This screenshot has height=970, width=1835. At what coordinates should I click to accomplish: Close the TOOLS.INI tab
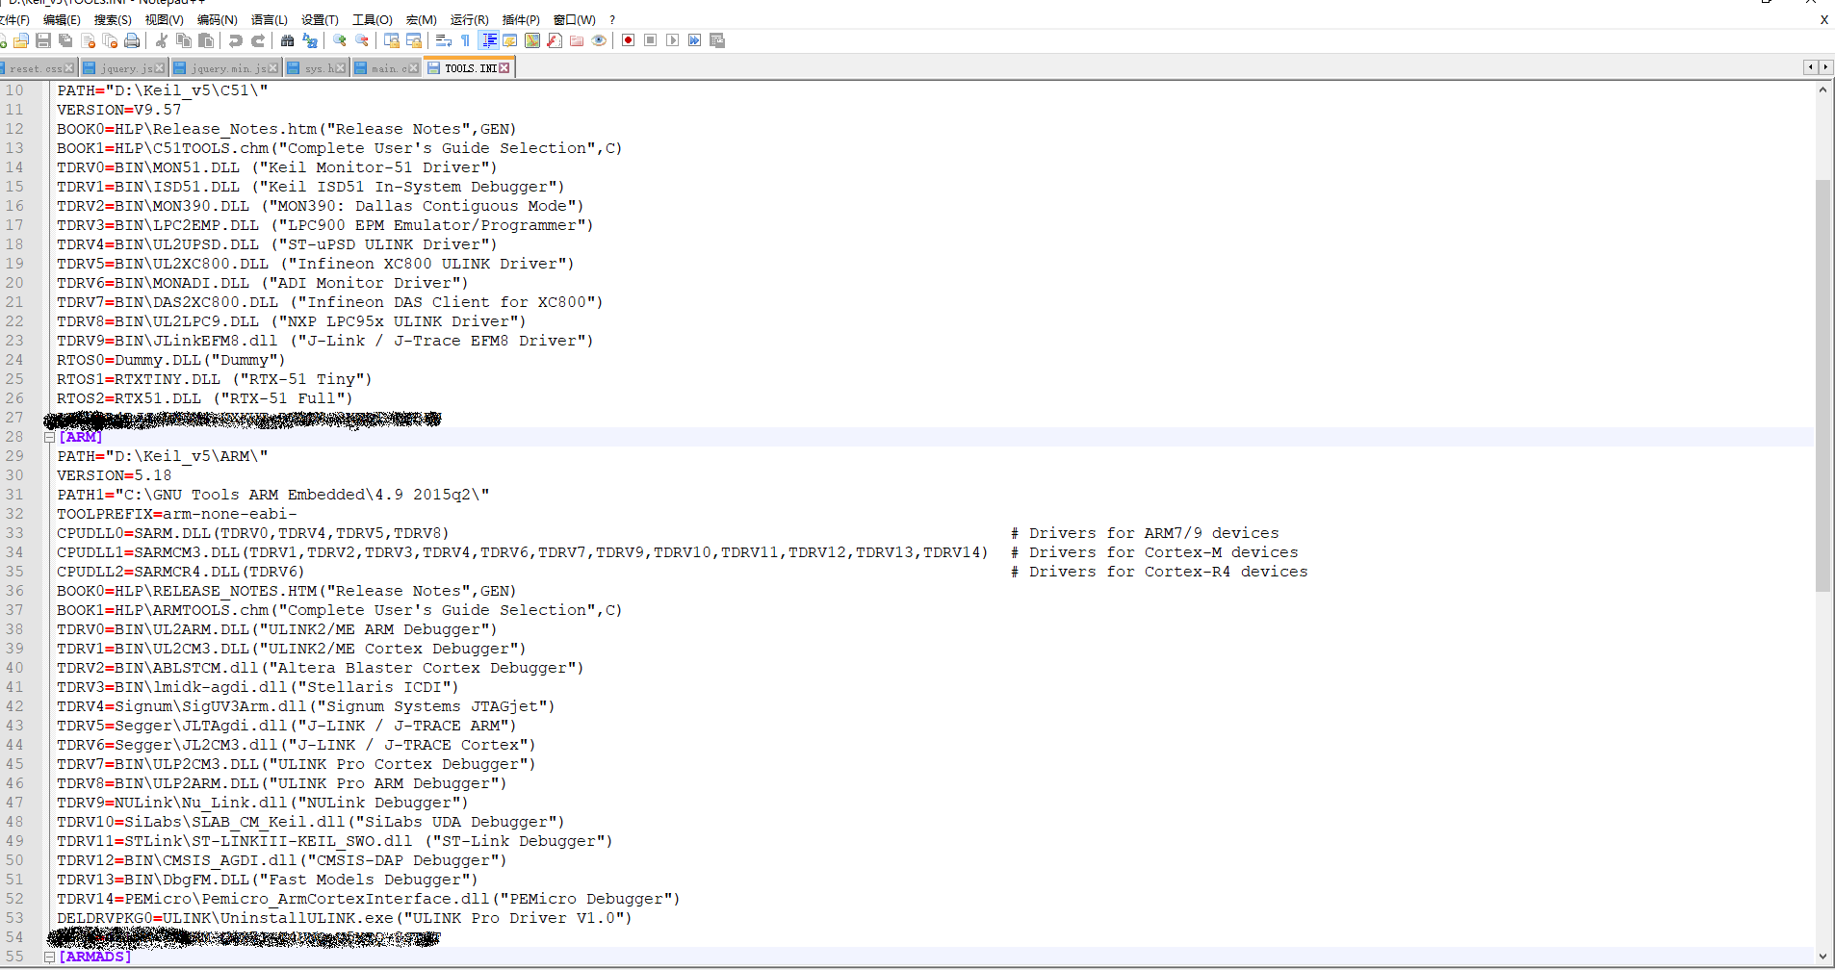point(504,68)
